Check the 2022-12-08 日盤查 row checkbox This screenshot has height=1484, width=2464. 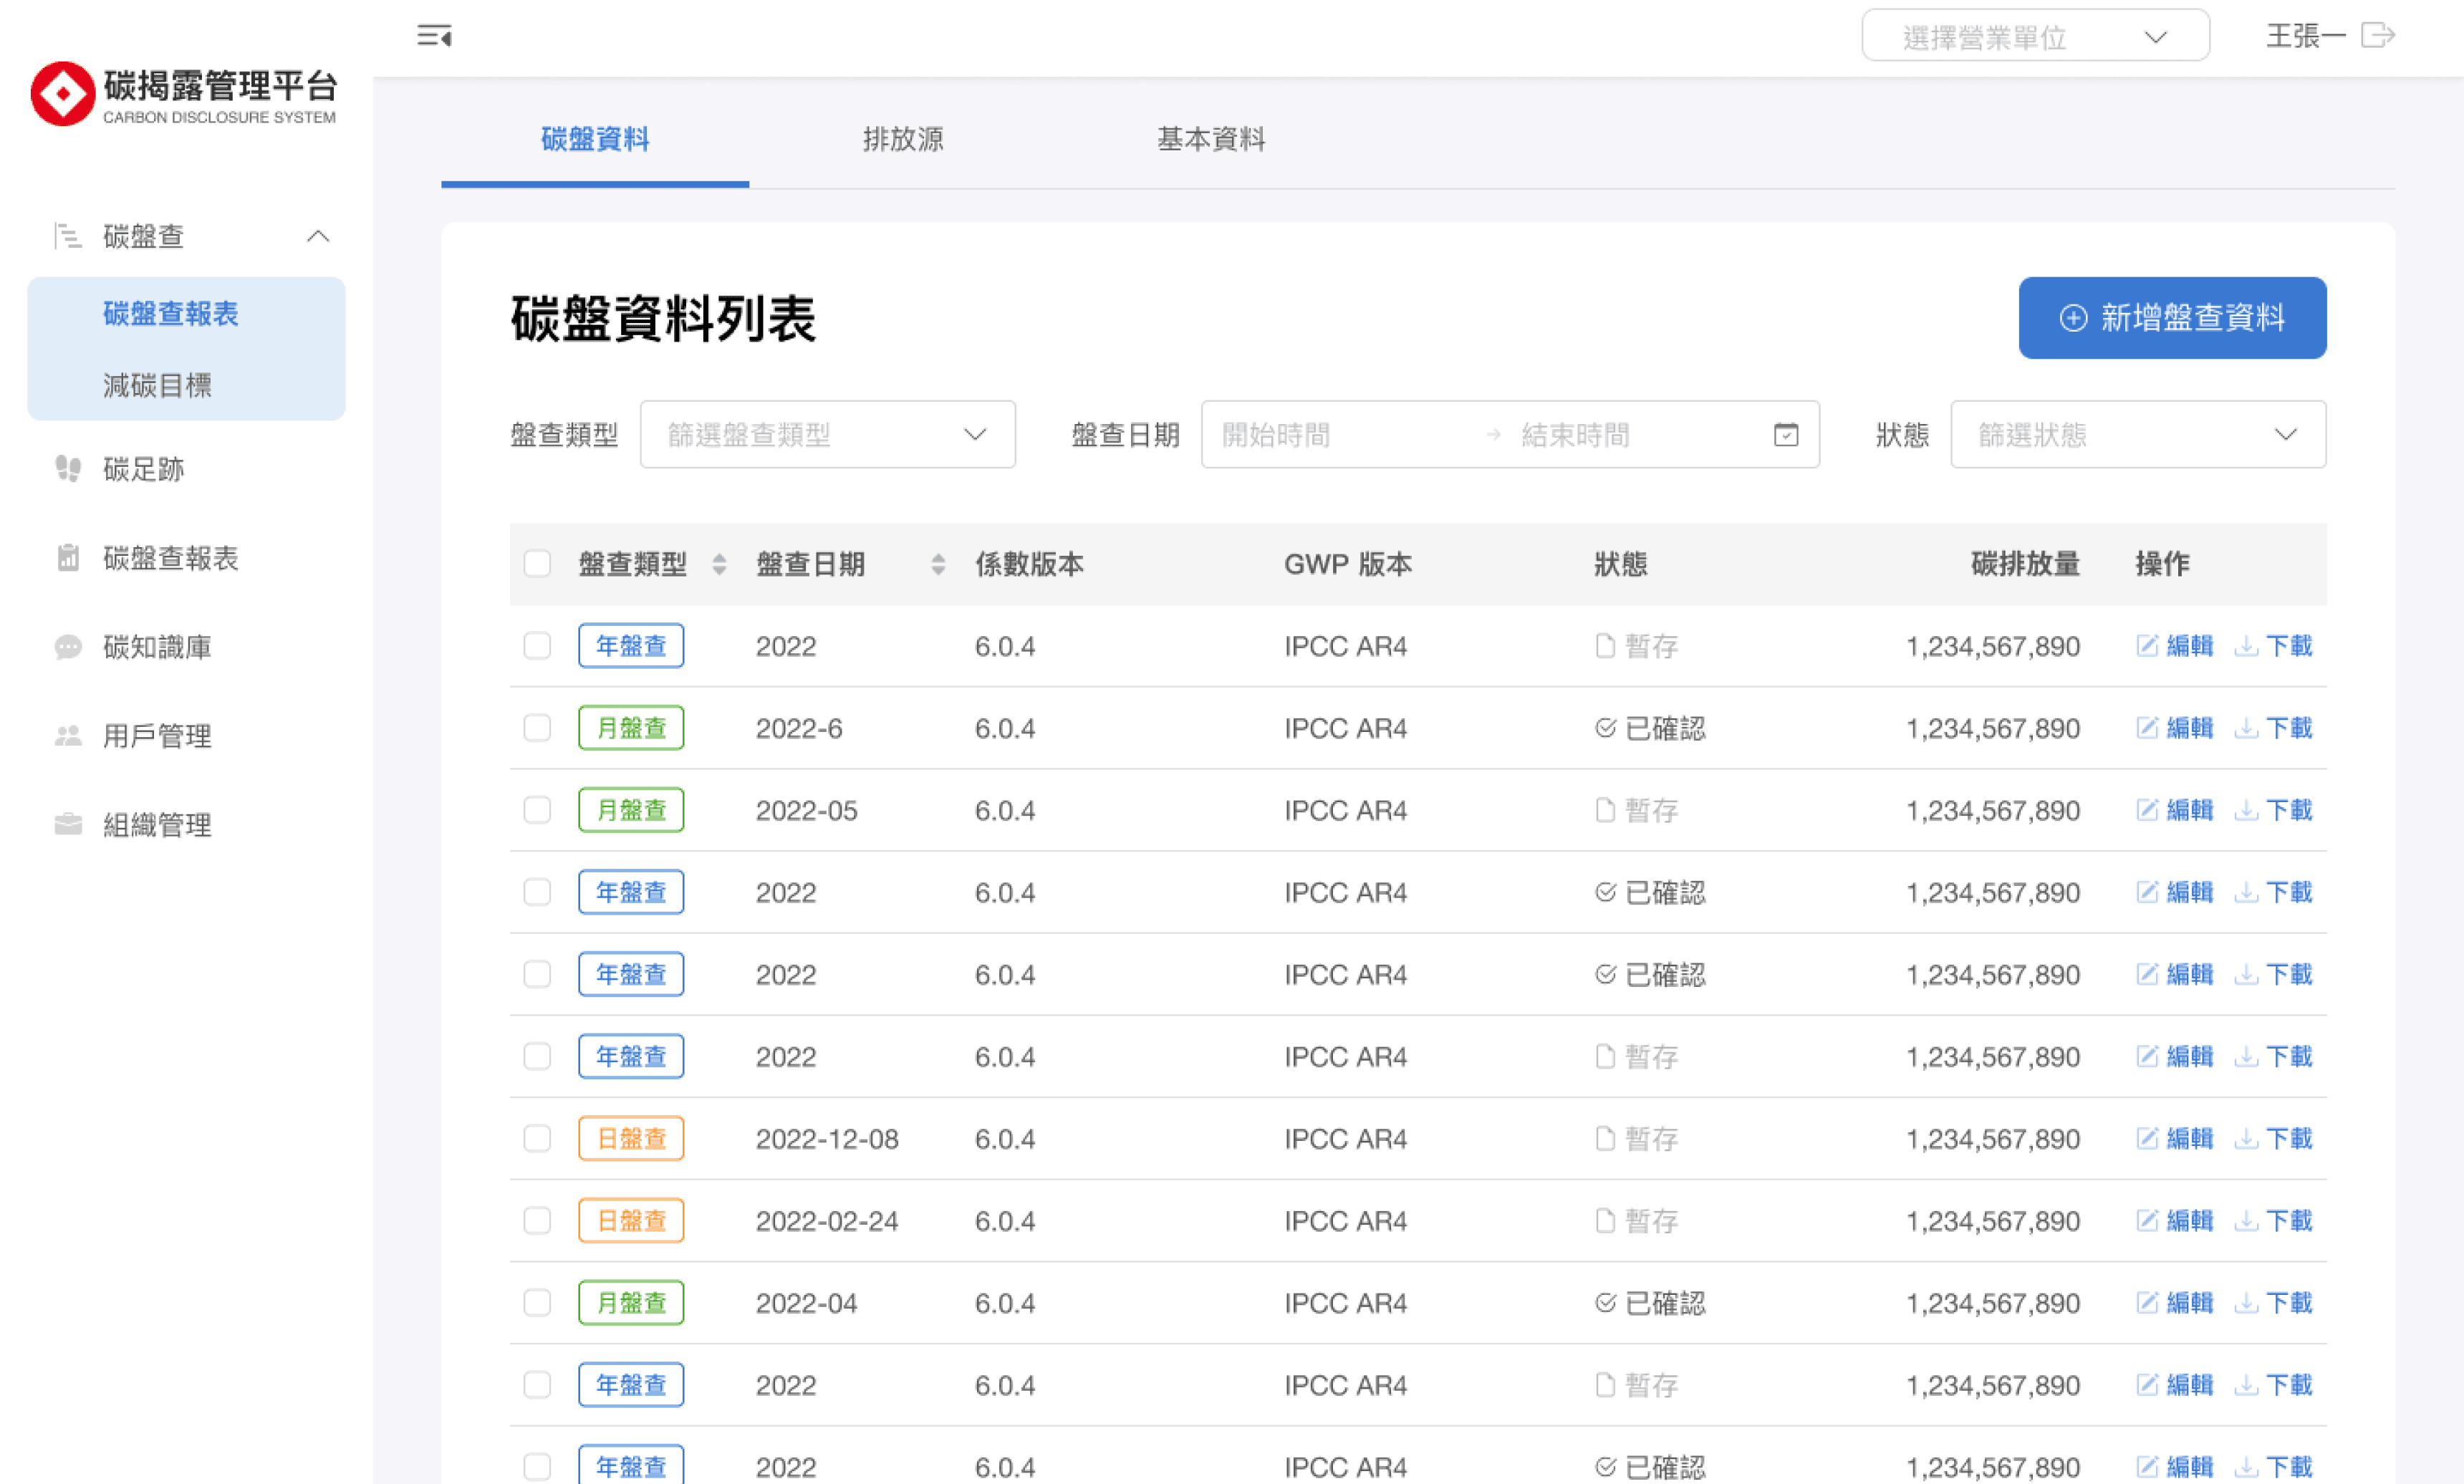537,1138
